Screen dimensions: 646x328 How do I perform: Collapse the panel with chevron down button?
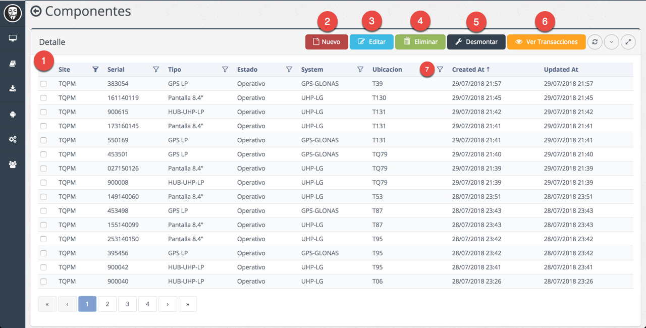612,42
